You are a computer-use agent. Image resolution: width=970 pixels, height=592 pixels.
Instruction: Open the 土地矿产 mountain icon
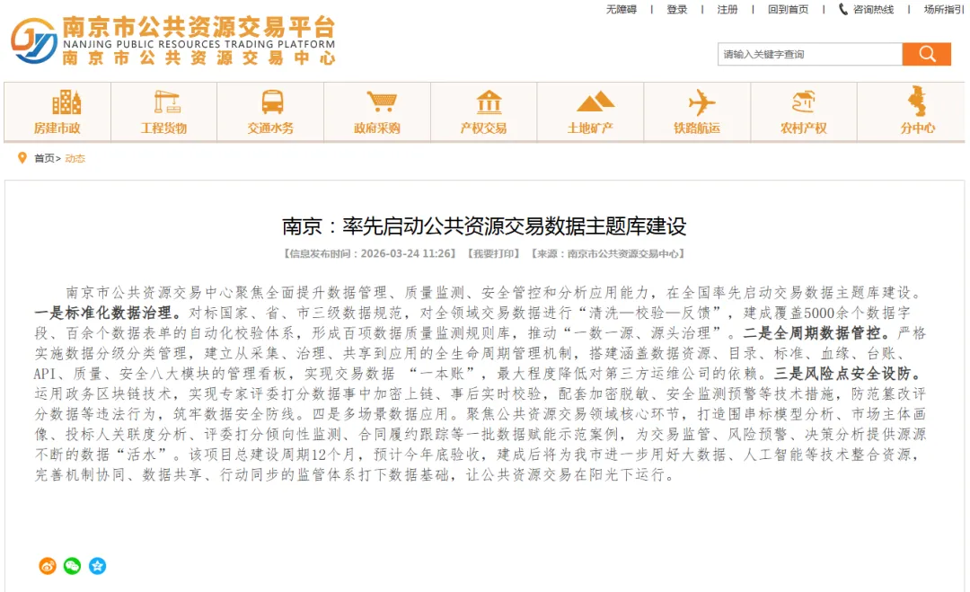(595, 102)
